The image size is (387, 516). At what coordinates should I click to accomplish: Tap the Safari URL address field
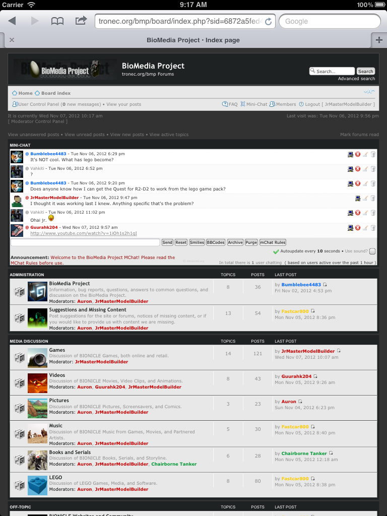tap(180, 21)
